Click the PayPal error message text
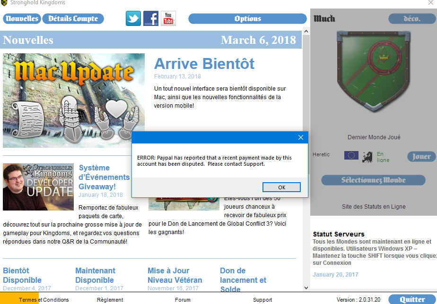This screenshot has width=437, height=304. pos(214,161)
